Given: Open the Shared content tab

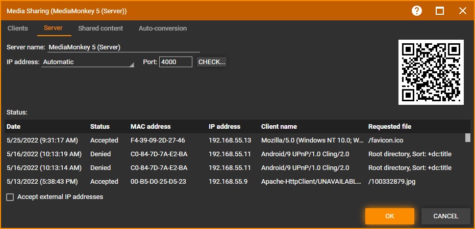Looking at the screenshot, I should click(101, 28).
